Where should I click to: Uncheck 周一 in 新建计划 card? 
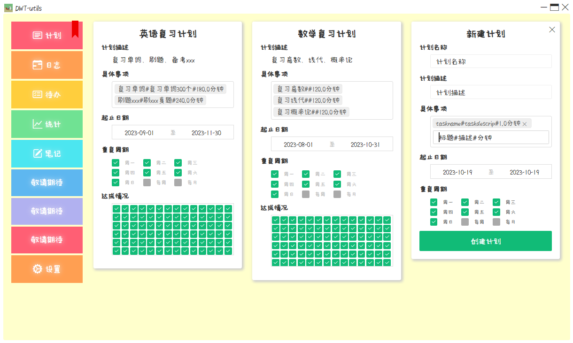click(x=434, y=202)
